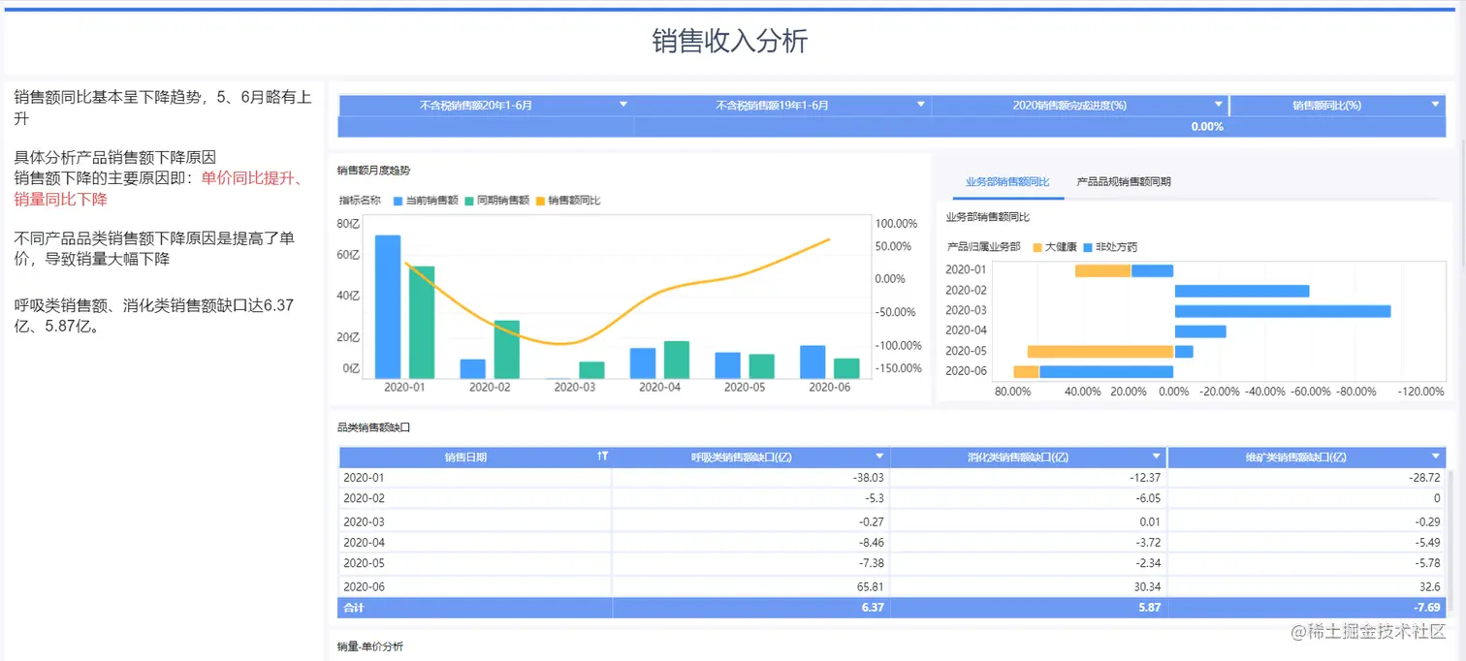Click the blue 当前销售额 legend icon
This screenshot has width=1466, height=661.
click(x=398, y=200)
